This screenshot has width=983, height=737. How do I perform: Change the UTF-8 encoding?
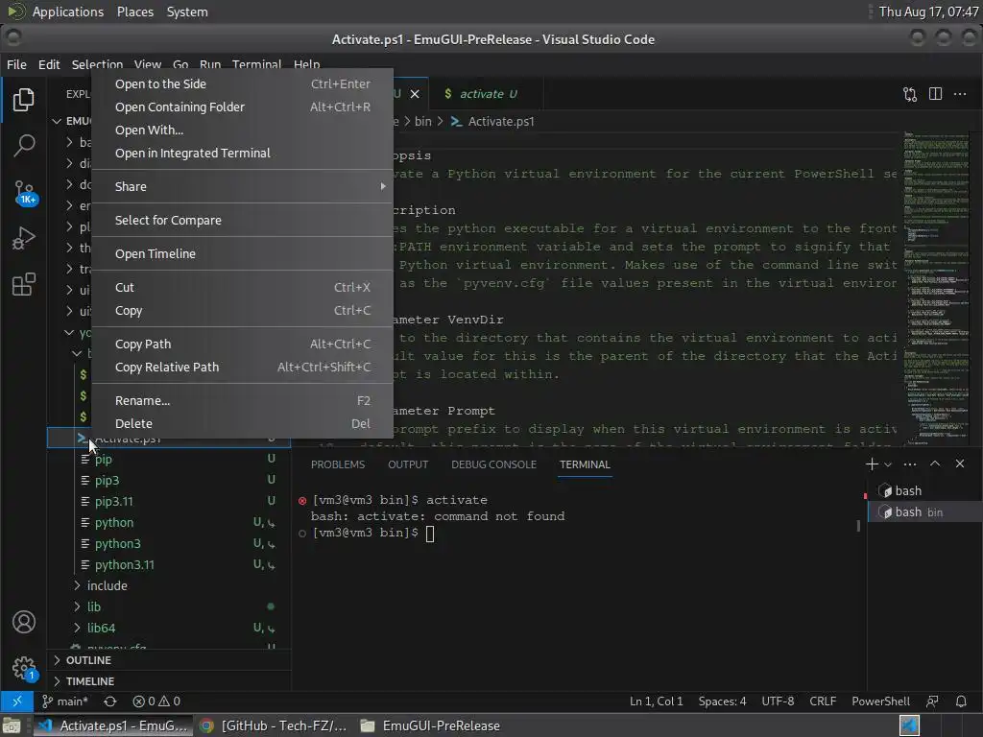click(x=778, y=701)
